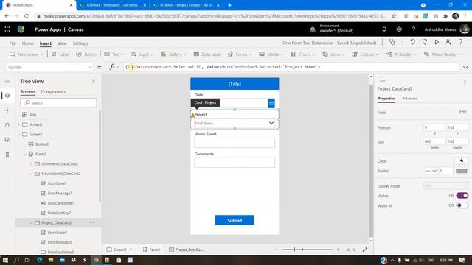Open the Display mode dropdown
Screen dimensions: 472x265
pos(445,186)
